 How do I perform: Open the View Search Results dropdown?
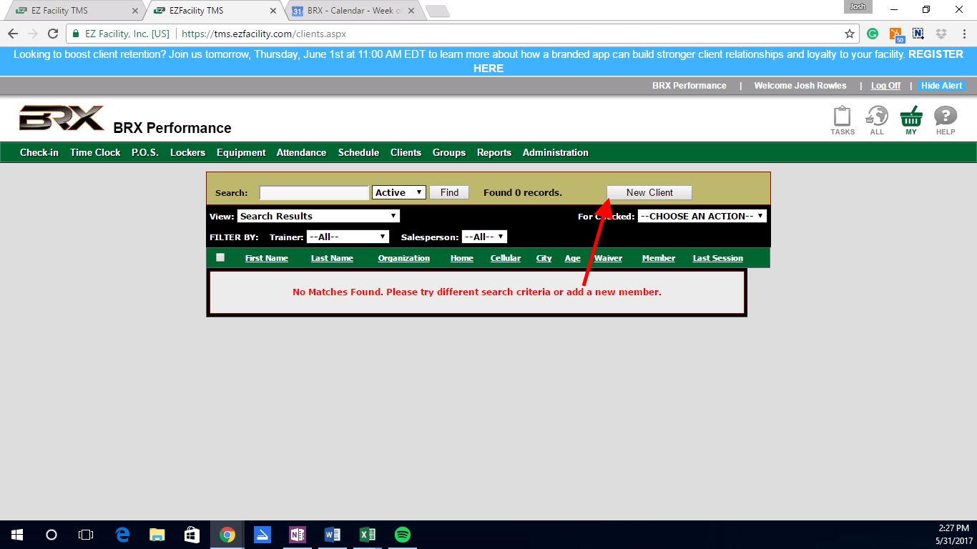coord(318,216)
